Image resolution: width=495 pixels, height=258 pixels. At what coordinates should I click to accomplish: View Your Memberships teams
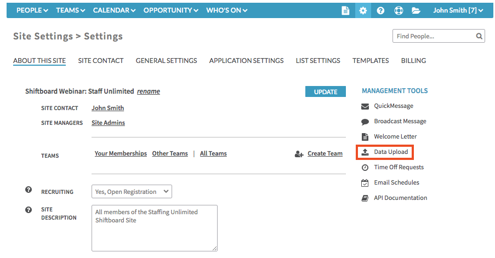coord(121,153)
